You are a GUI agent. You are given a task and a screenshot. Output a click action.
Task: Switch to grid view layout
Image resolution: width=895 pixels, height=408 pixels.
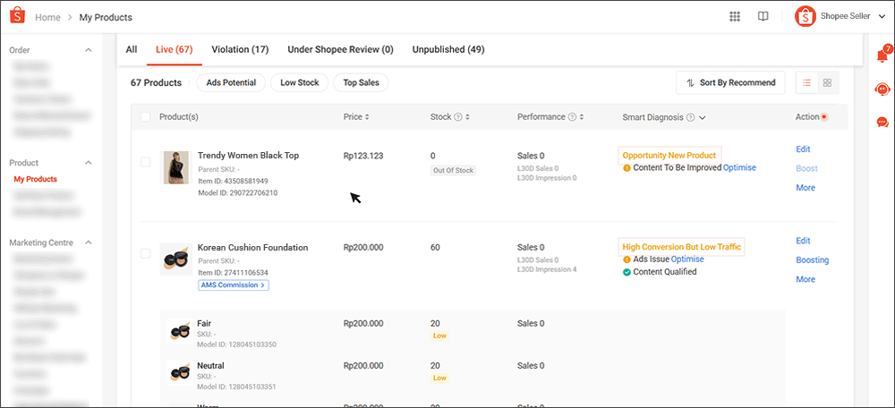(x=828, y=83)
